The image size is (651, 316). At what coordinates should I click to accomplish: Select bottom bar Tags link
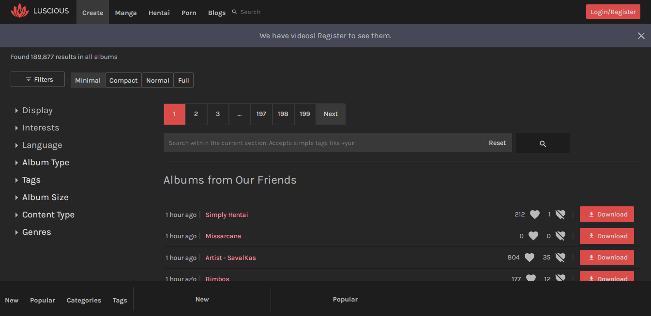[120, 300]
